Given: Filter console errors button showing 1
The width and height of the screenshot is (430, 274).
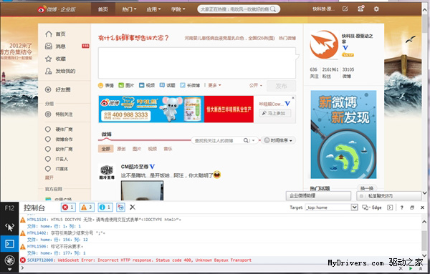Looking at the screenshot, I should click(x=68, y=207).
